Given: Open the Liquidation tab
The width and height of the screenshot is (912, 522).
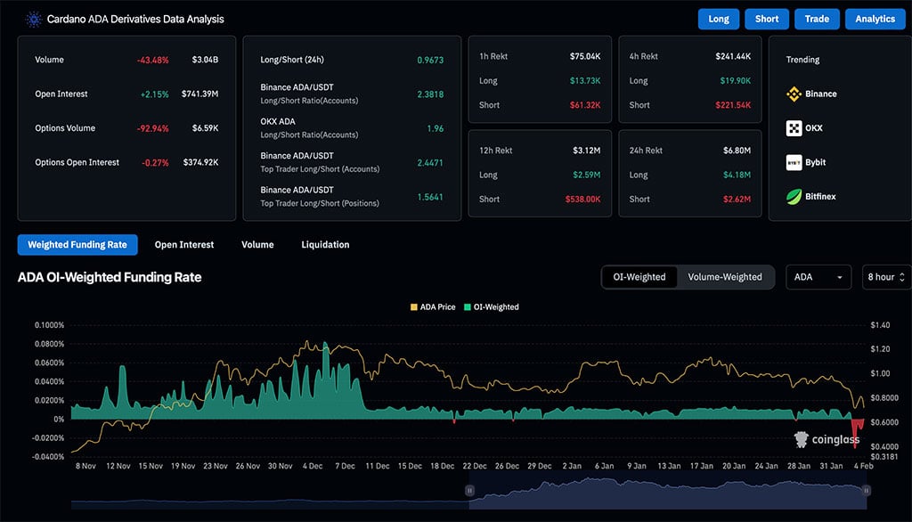Looking at the screenshot, I should coord(324,244).
